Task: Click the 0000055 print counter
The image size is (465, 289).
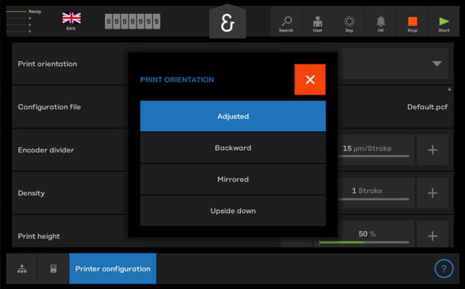Action: pyautogui.click(x=132, y=21)
